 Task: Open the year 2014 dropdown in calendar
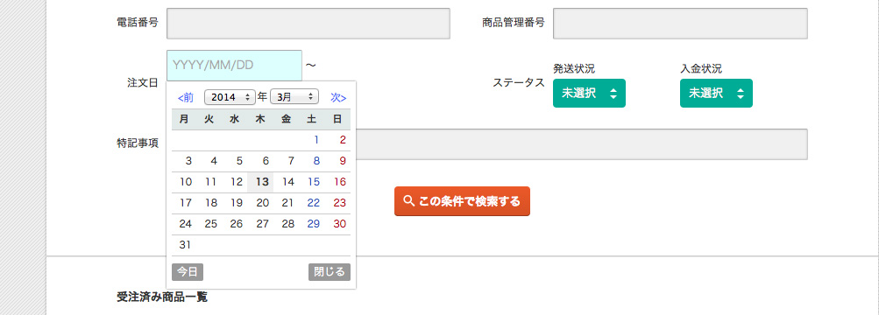pos(230,97)
